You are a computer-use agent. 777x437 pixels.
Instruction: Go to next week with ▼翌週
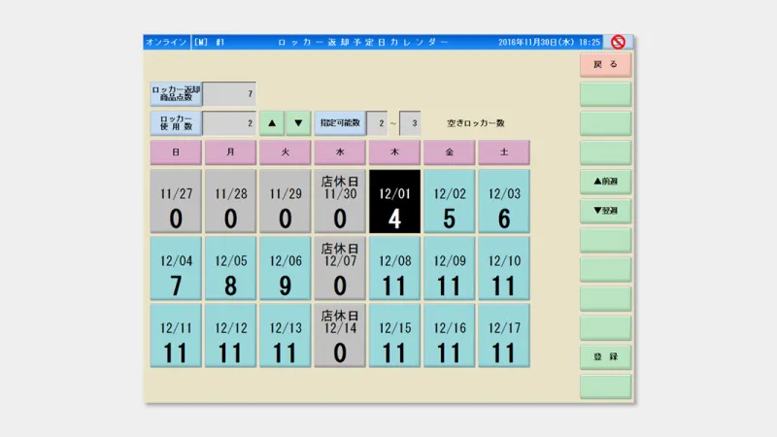pyautogui.click(x=605, y=211)
